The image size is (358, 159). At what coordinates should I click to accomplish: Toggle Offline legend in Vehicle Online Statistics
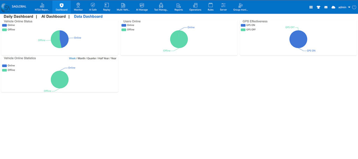tap(8, 70)
